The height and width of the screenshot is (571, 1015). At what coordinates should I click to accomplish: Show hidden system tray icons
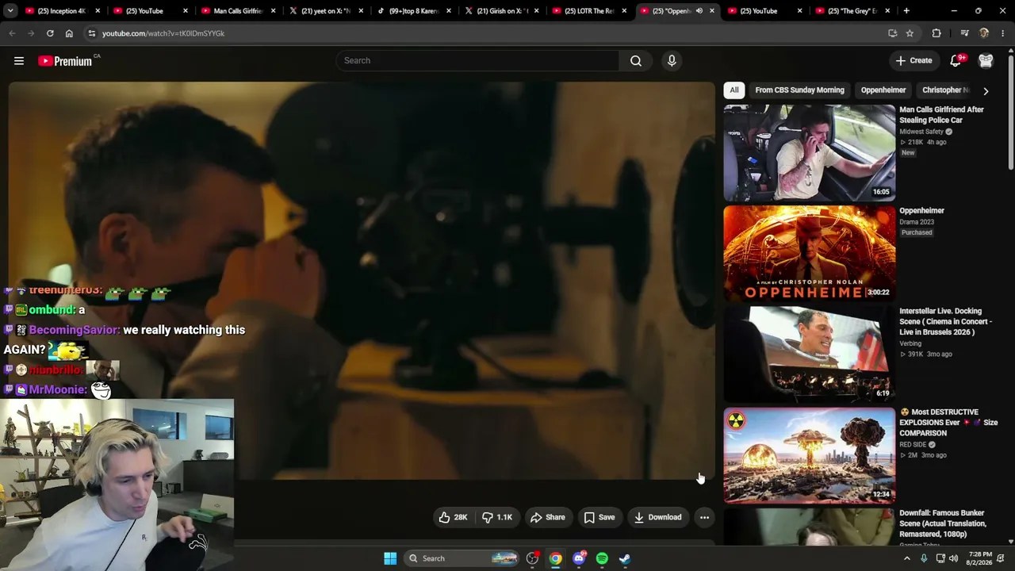(907, 558)
